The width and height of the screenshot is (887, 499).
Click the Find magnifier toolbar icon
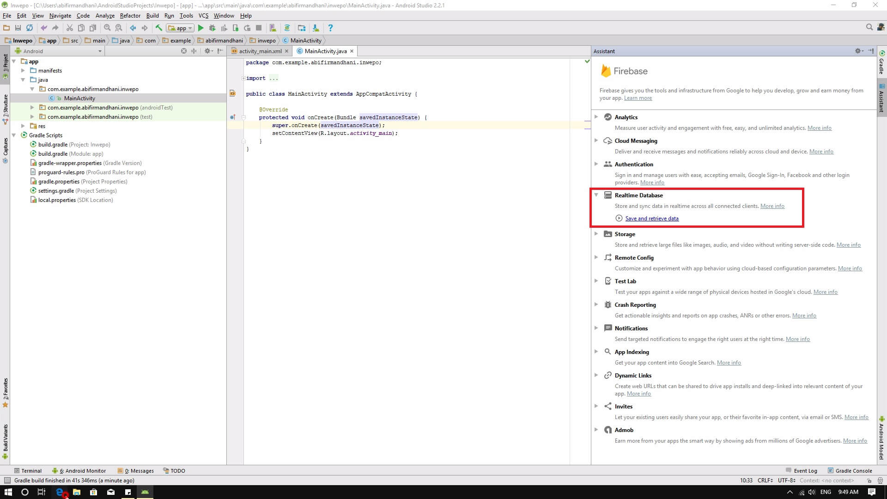pyautogui.click(x=107, y=28)
